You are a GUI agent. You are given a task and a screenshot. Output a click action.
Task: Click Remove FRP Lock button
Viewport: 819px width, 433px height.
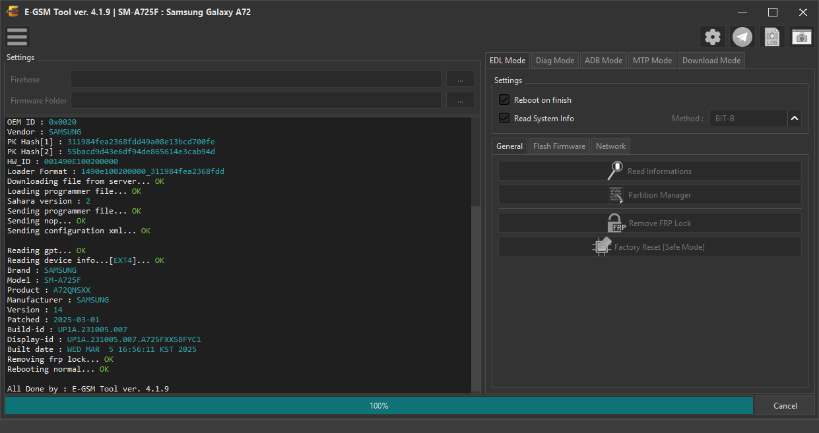[x=650, y=223]
